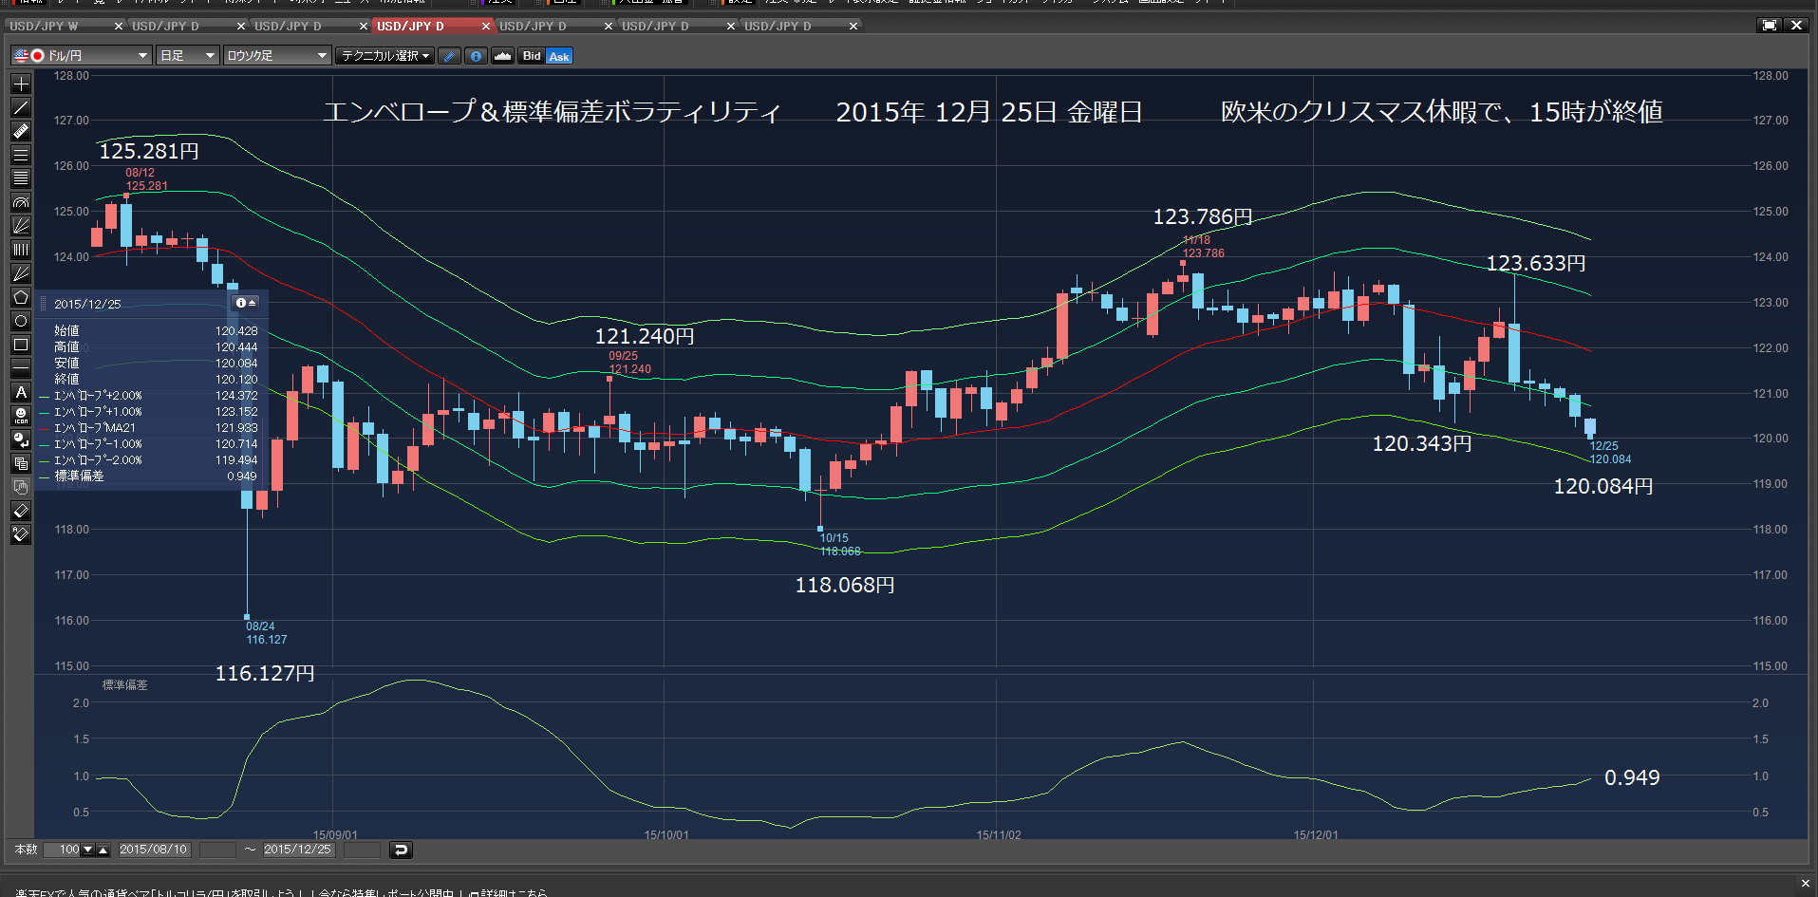The height and width of the screenshot is (897, 1818).
Task: Click the 118.068円 annotation label
Action: click(x=845, y=585)
